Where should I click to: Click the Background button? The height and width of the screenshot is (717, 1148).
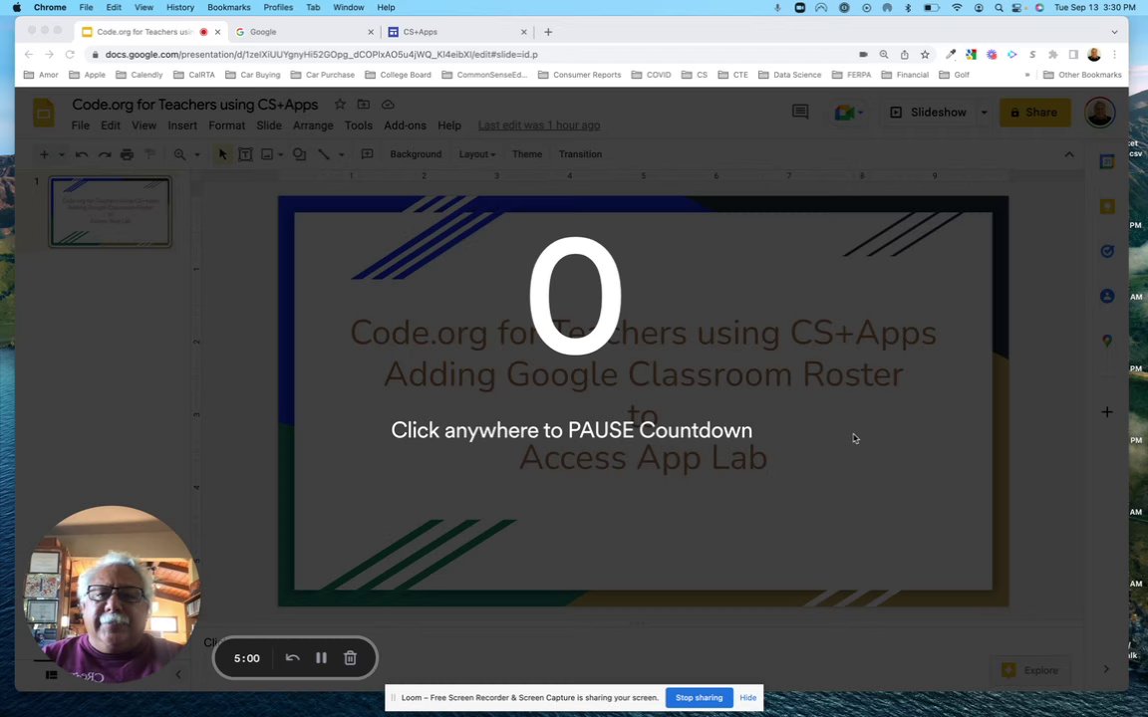[x=416, y=154]
